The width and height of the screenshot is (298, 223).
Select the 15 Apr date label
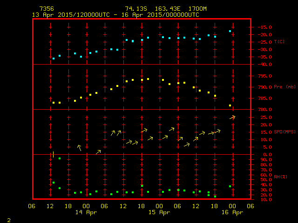(159, 212)
